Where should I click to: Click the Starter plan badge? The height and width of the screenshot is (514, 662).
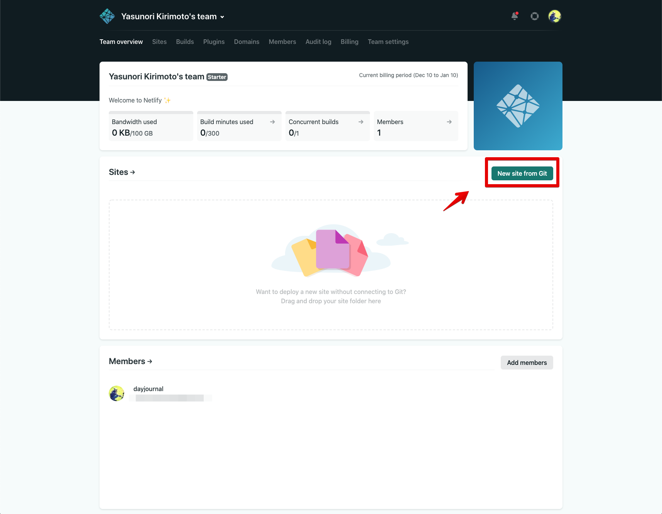coord(217,77)
